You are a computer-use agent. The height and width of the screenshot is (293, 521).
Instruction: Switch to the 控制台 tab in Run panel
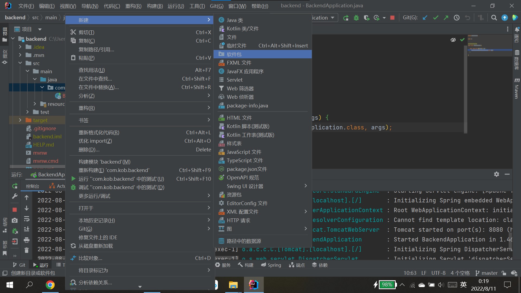33,186
